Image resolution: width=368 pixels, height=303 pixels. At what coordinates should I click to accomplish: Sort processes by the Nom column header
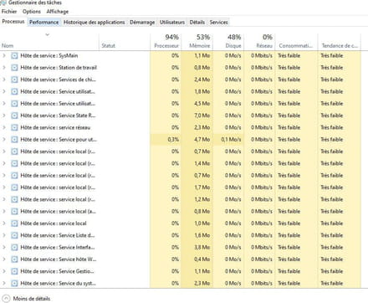coord(49,43)
